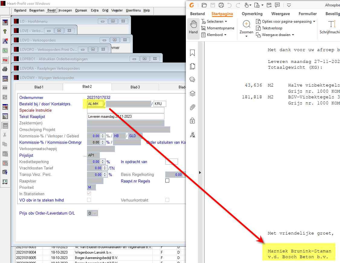The image size is (340, 263).
Task: Click the LOVORA - Raadplegen Verkooporders window title
Action: click(50, 68)
